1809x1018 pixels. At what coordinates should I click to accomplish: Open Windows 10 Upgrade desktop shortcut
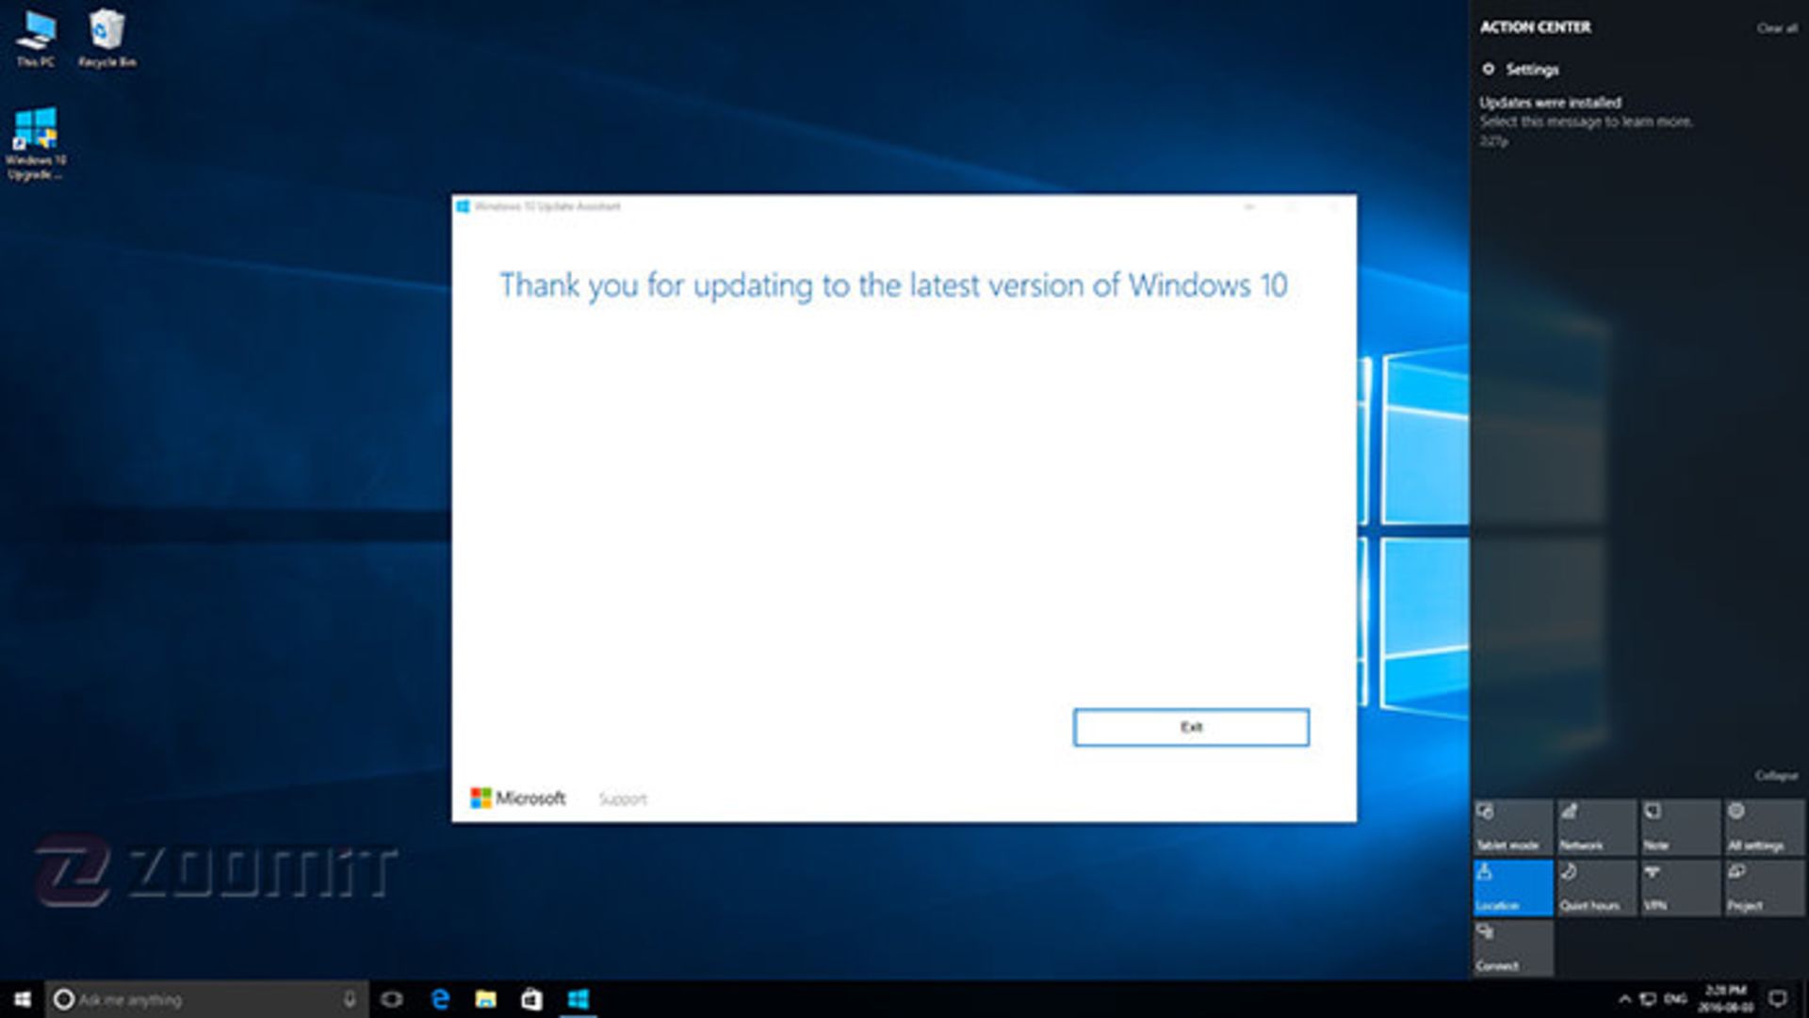pyautogui.click(x=36, y=144)
